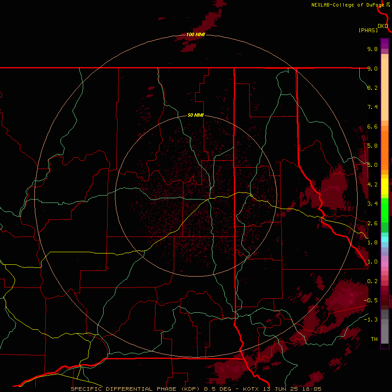Pick the orange segment of the color bar
This screenshot has width=392, height=392.
point(385,151)
